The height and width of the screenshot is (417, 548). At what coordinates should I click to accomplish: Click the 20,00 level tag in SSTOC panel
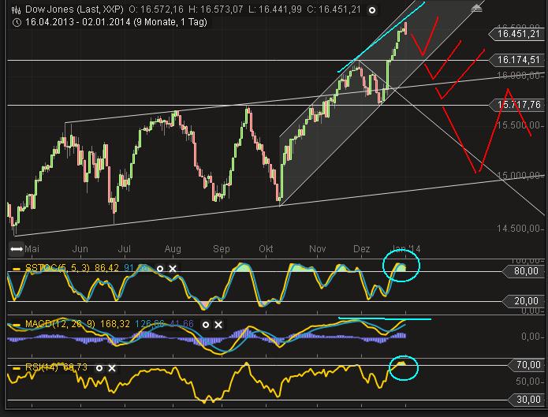tap(524, 301)
